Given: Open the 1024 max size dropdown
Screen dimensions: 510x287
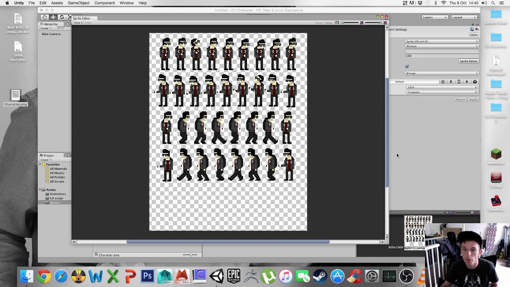Looking at the screenshot, I should tap(442, 87).
